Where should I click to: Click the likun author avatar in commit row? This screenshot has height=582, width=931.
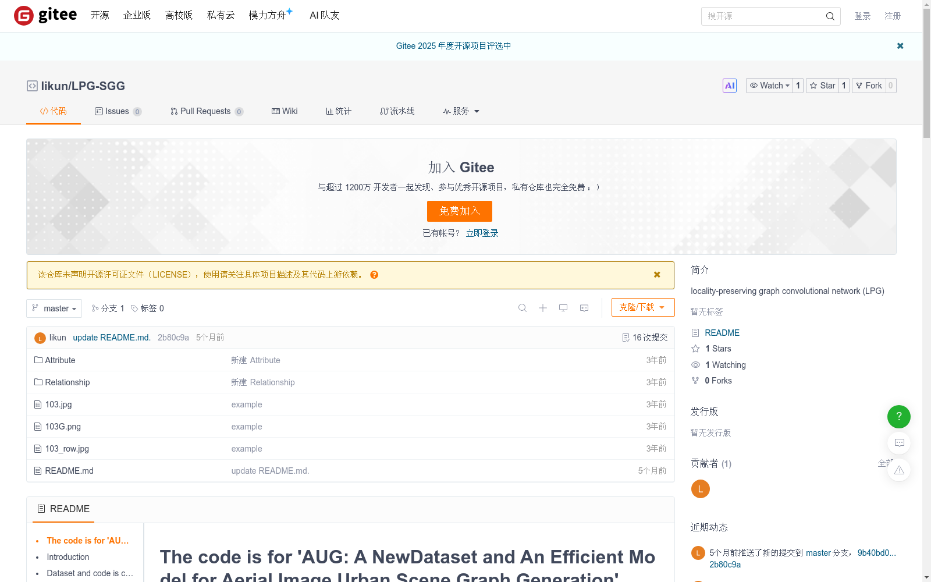40,338
